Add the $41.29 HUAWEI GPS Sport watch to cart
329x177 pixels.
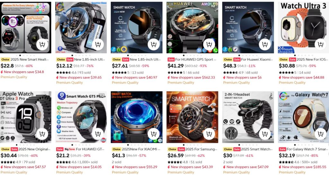click(209, 44)
